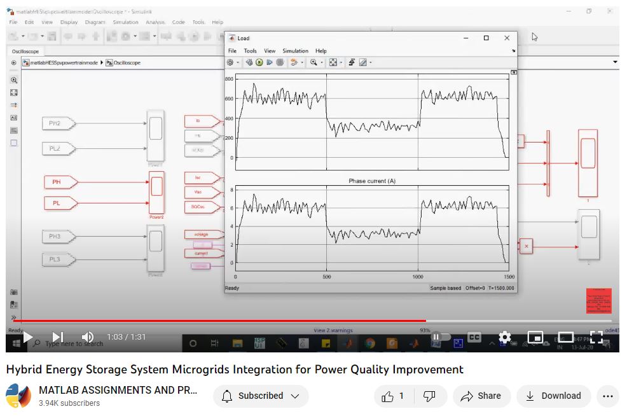Toggle closed captions on the video
This screenshot has height=416, width=627.
click(474, 337)
